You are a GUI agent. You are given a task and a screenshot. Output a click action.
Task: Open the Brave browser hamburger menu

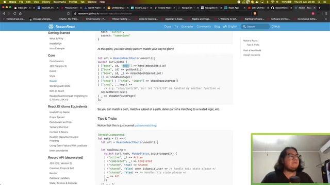(326, 14)
